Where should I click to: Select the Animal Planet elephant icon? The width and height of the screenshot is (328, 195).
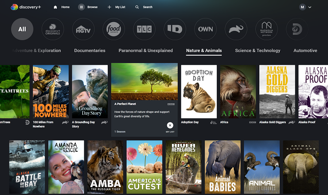tap(236, 29)
